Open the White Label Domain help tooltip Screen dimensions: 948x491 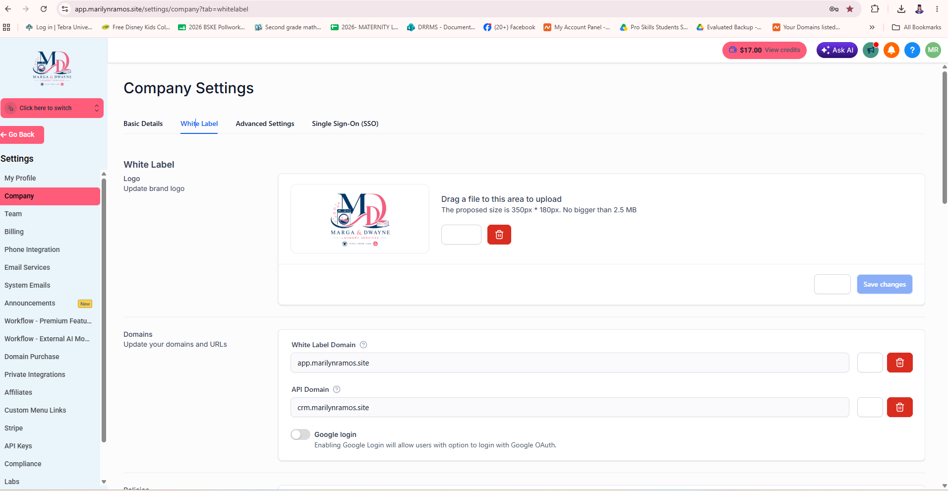click(x=363, y=345)
